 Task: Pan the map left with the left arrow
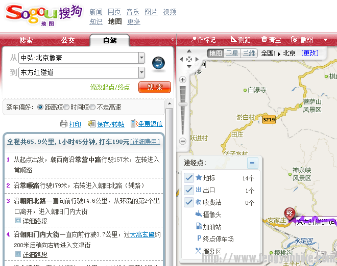click(181, 59)
